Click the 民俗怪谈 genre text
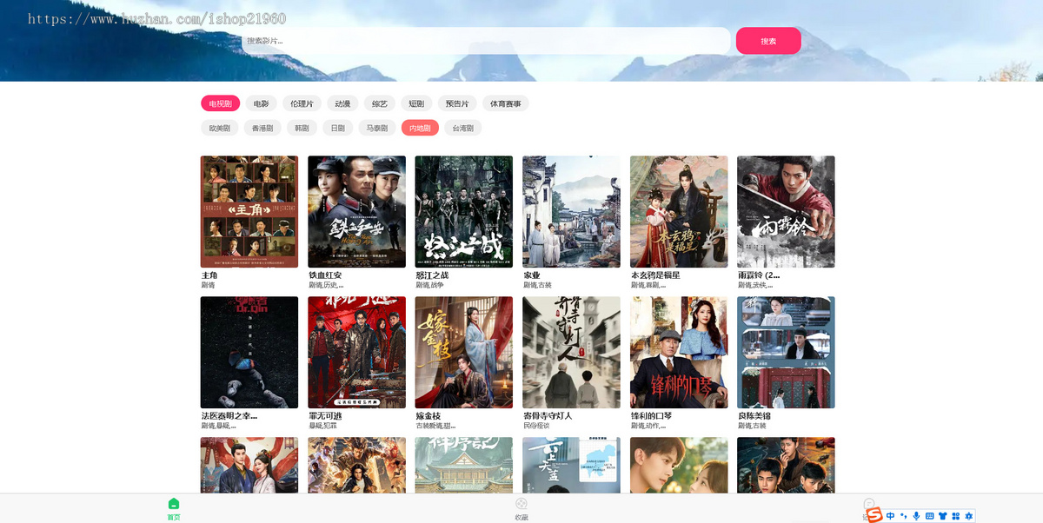This screenshot has height=523, width=1043. point(536,426)
